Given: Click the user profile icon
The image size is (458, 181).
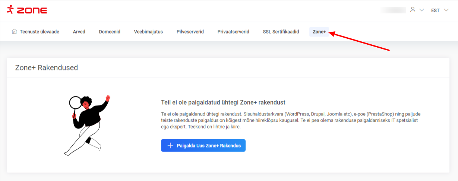Looking at the screenshot, I should pyautogui.click(x=413, y=10).
